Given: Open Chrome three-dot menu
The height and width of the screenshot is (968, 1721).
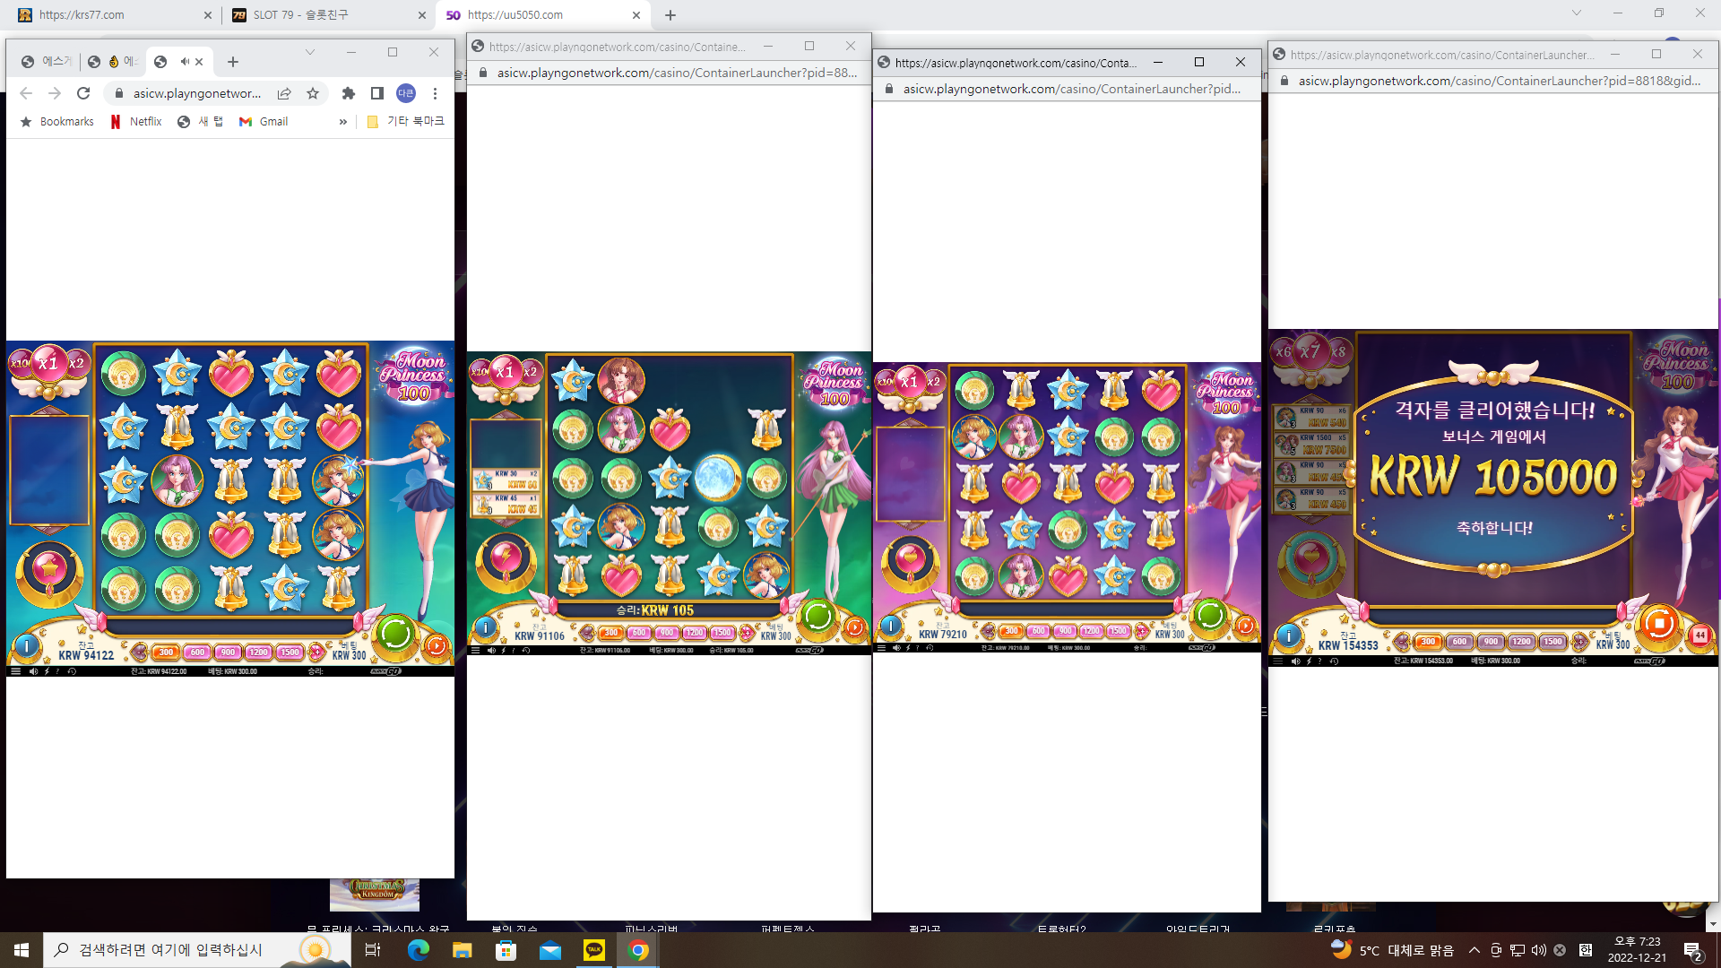Looking at the screenshot, I should 435,93.
